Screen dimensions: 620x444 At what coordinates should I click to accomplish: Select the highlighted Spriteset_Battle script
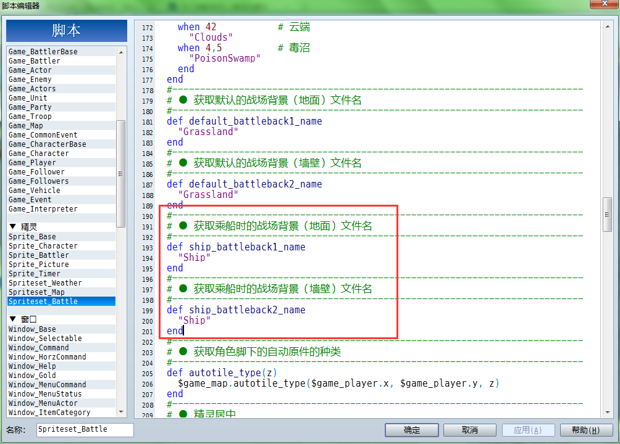tap(62, 301)
